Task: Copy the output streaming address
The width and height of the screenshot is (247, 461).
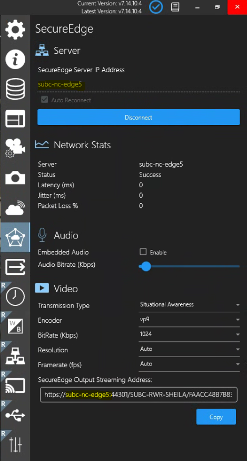Action: click(x=216, y=417)
